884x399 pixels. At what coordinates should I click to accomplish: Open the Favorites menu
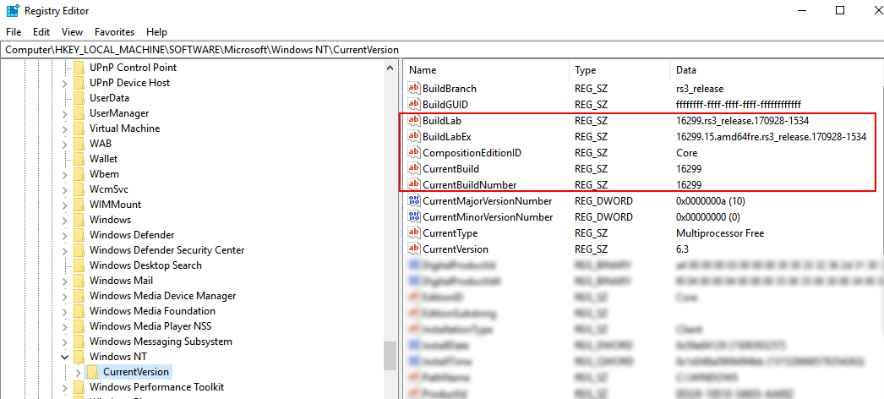pos(114,32)
